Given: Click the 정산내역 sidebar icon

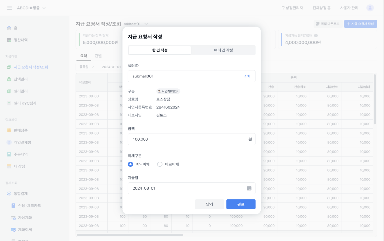Looking at the screenshot, I should coord(9,40).
